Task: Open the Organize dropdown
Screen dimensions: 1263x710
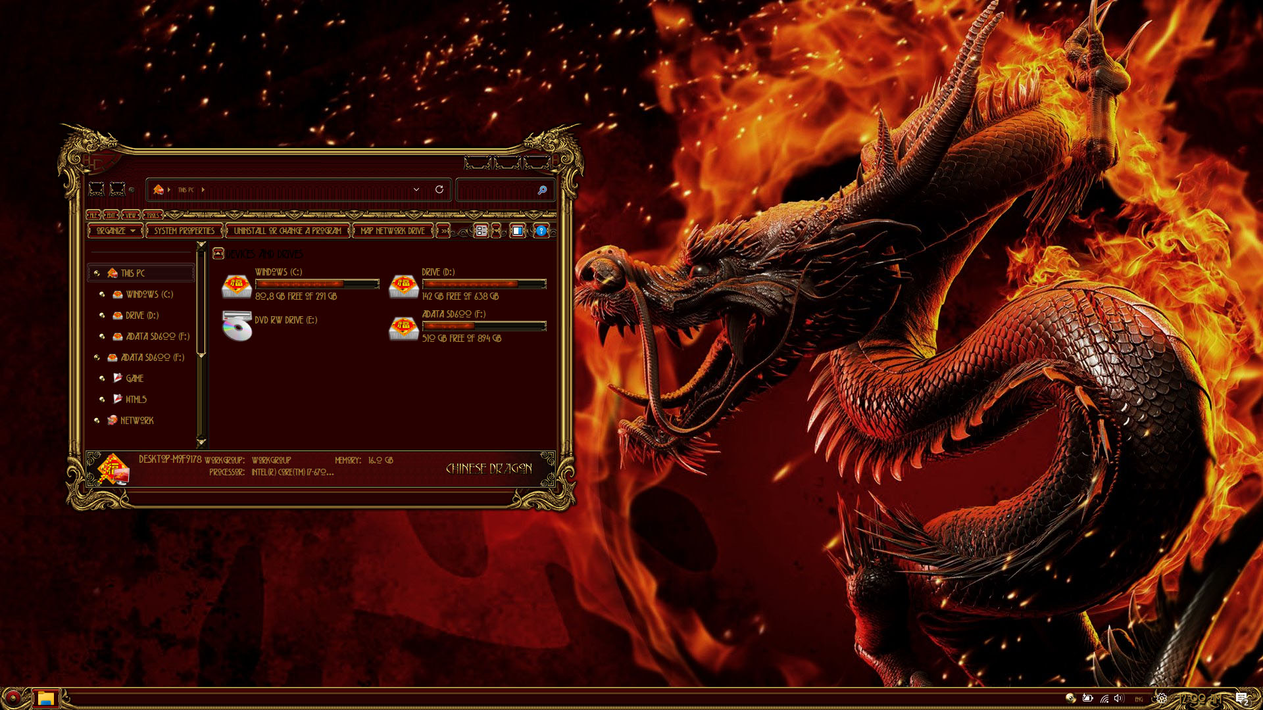Action: [115, 231]
